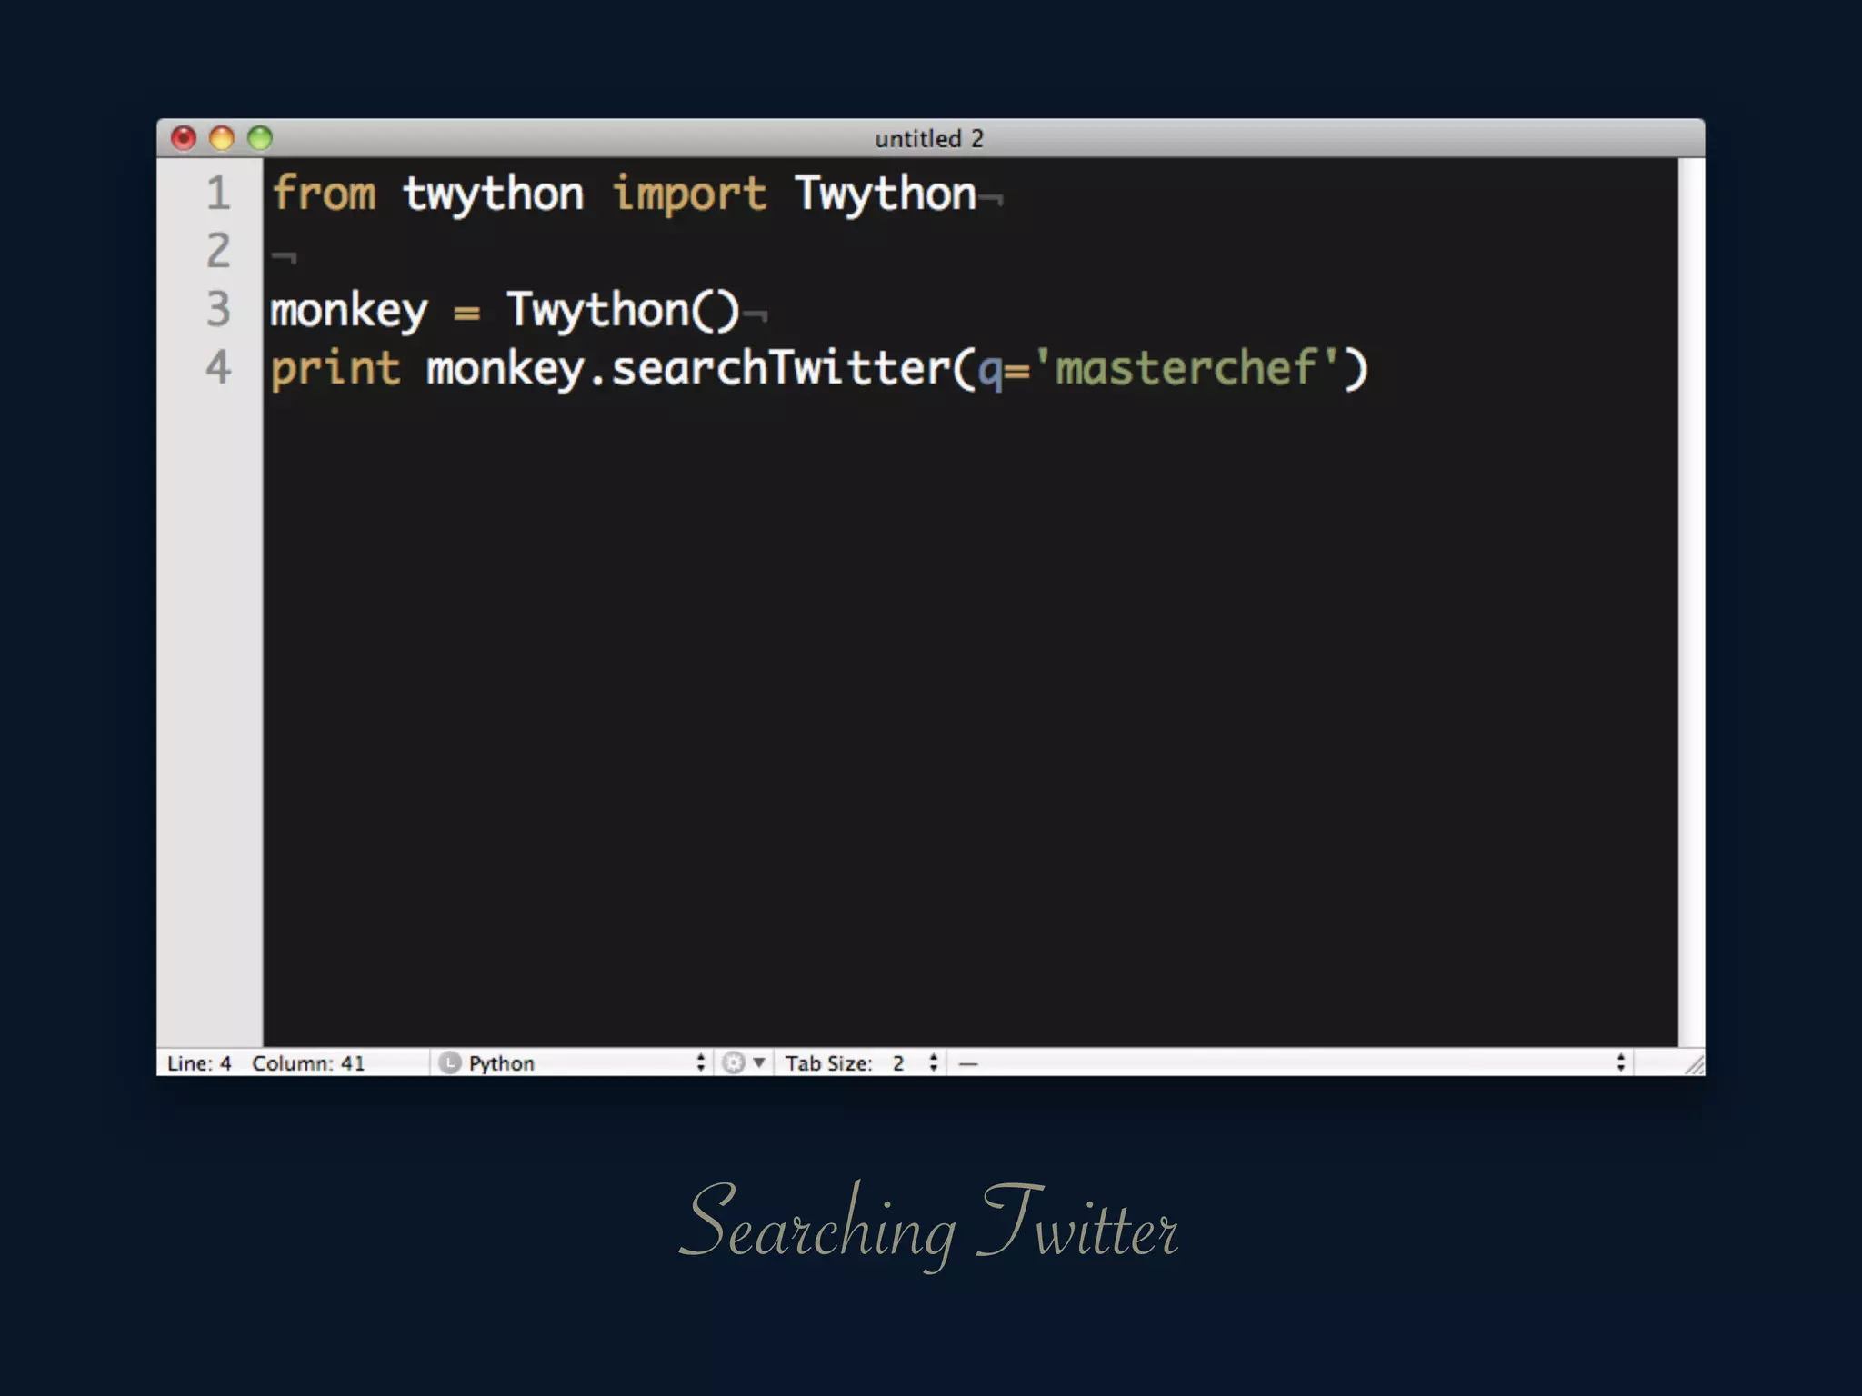
Task: Click the language 'L' icon beside Python
Action: pos(449,1062)
